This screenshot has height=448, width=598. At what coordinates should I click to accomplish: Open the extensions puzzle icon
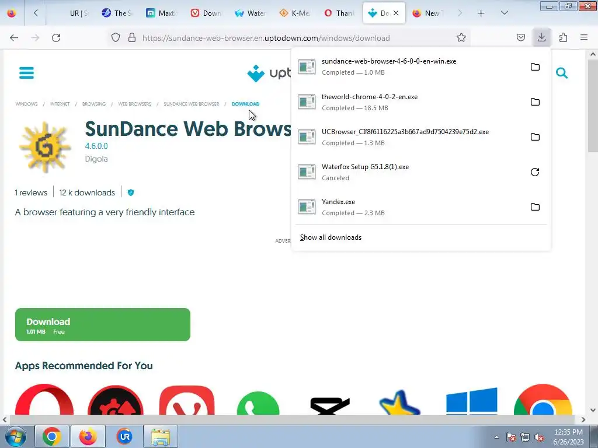pyautogui.click(x=563, y=38)
